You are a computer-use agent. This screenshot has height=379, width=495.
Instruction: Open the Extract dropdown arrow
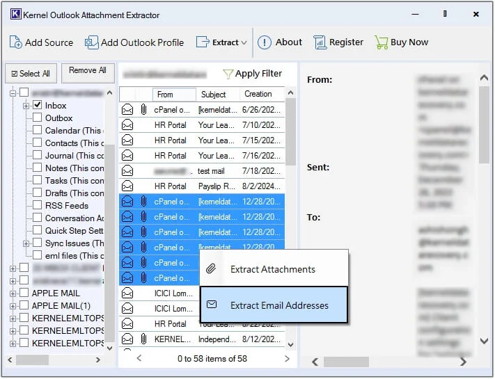pos(244,42)
